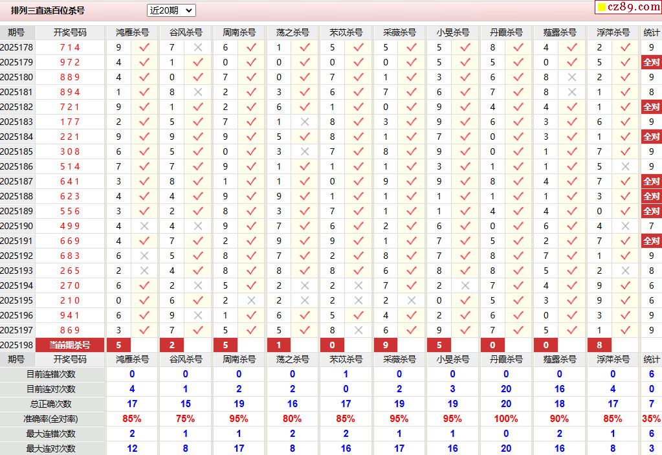Click the 全对 badge in row 2025182
The height and width of the screenshot is (455, 662).
coord(652,107)
